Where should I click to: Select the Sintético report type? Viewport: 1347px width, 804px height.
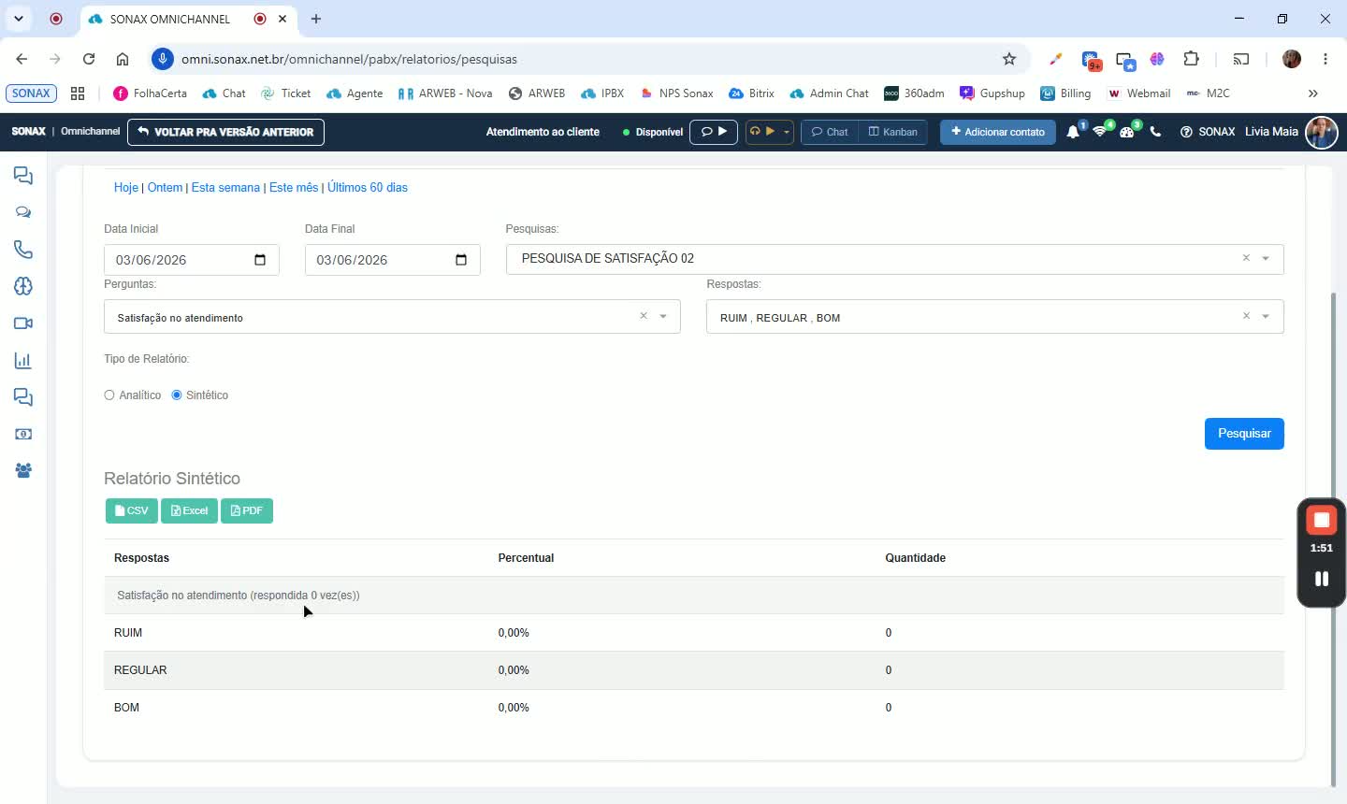pyautogui.click(x=177, y=395)
